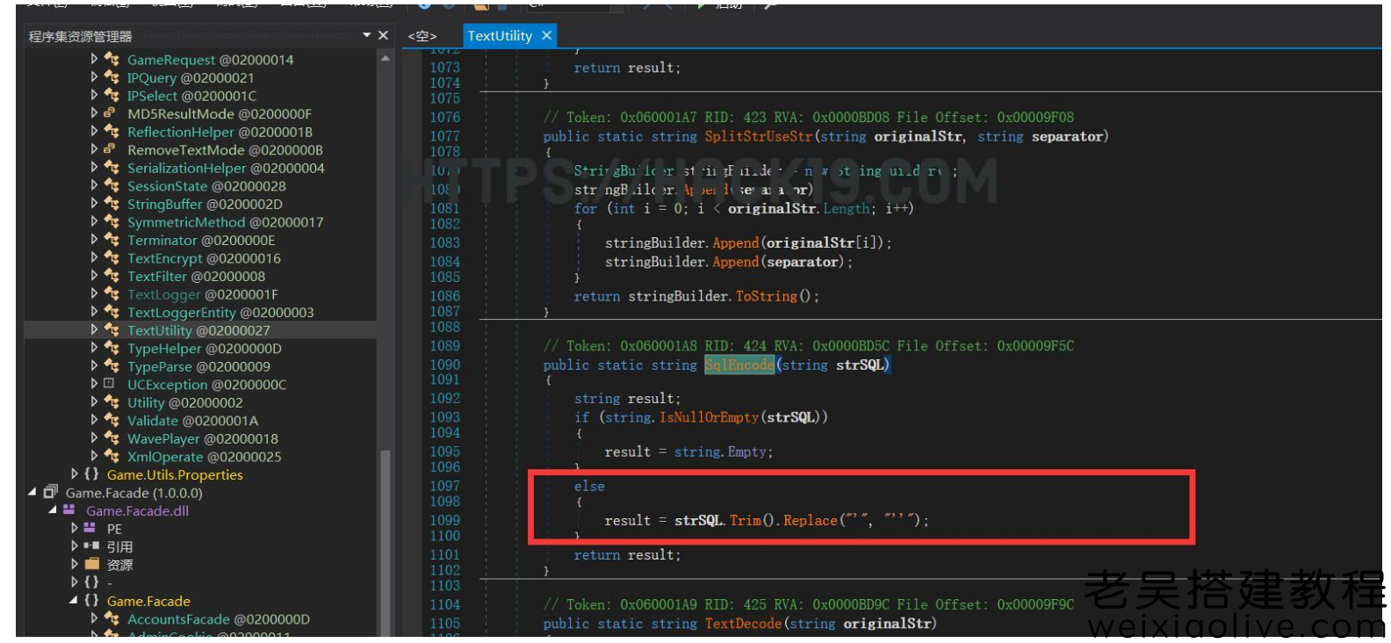1391x643 pixels.
Task: Click the TextUtility class icon in the tree
Action: click(112, 330)
